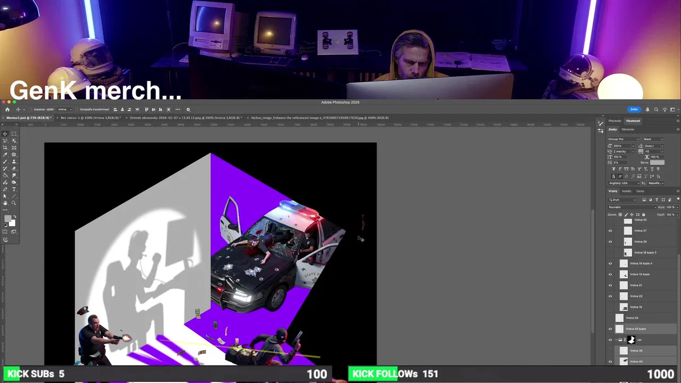This screenshot has height=383, width=681.
Task: Open the Odstavec panel tab
Action: (628, 129)
